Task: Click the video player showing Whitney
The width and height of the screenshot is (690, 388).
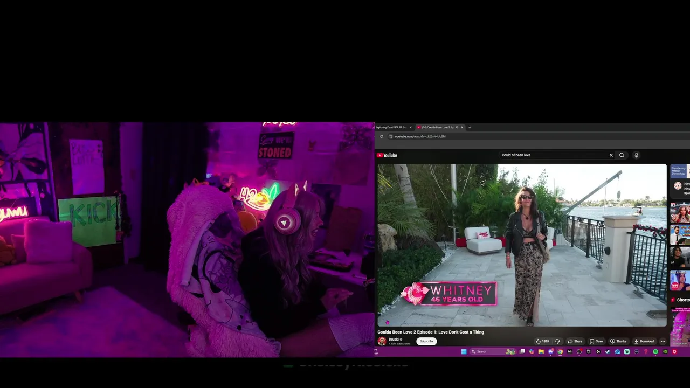Action: [522, 245]
